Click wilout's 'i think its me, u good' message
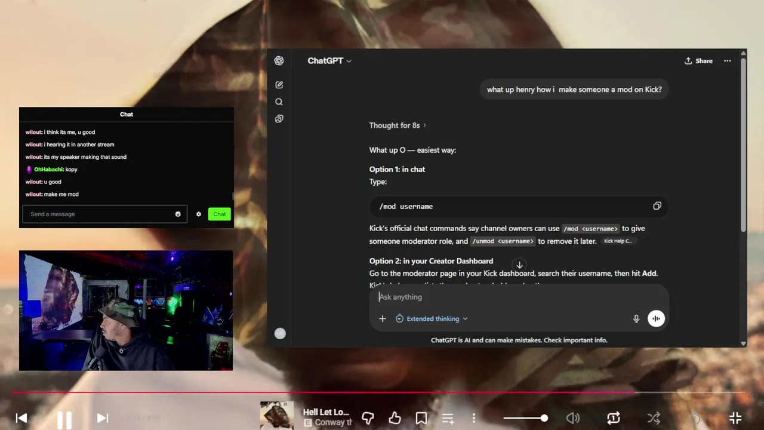764x430 pixels. point(60,132)
